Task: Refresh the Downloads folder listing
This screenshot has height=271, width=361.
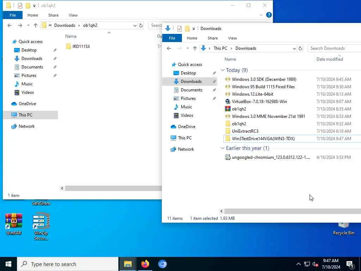Action: (300, 48)
